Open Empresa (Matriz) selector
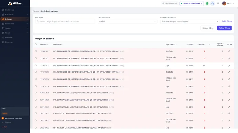 coord(170,4)
